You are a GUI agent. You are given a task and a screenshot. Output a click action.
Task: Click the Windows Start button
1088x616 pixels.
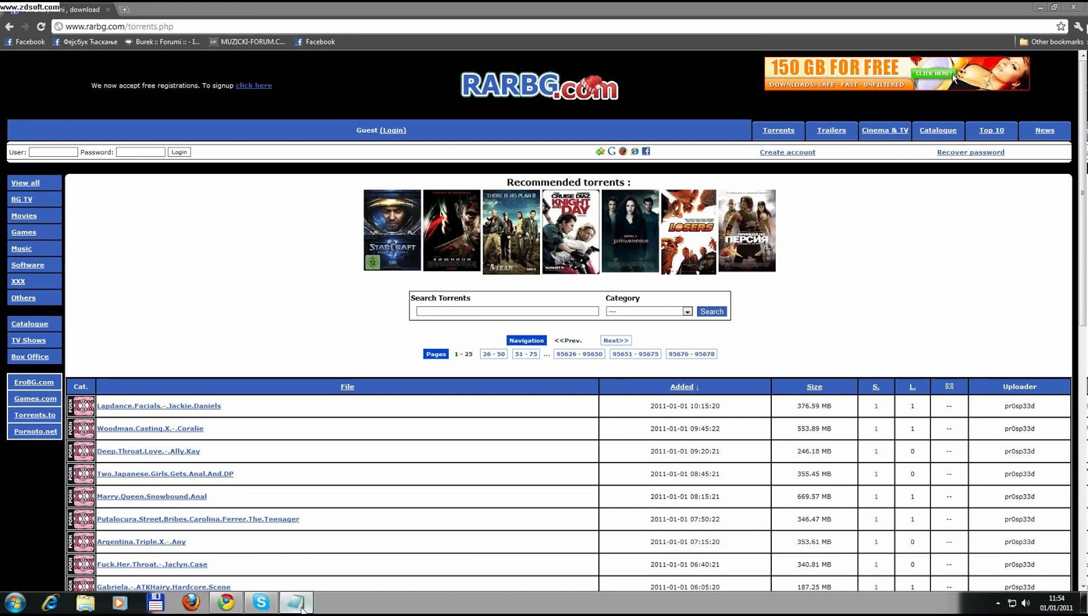pos(14,602)
